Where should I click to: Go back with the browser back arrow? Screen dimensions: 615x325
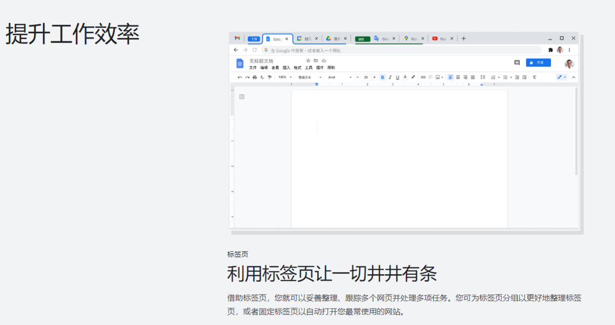(236, 50)
